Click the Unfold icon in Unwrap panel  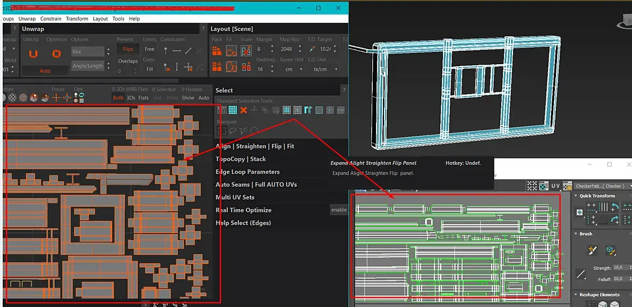pos(33,53)
